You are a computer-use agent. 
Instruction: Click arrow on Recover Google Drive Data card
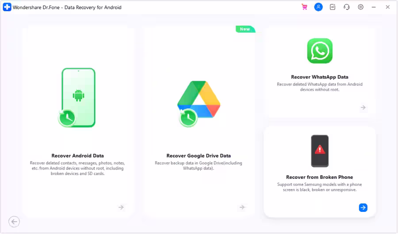click(x=242, y=208)
